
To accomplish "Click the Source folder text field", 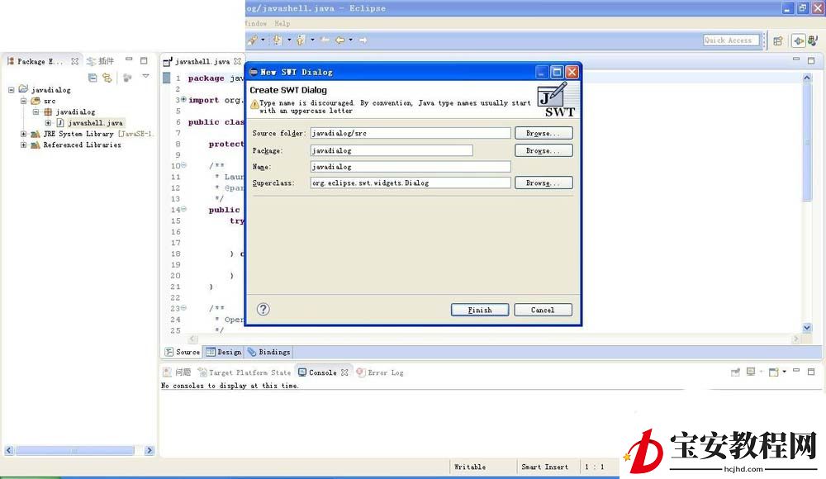I will [x=411, y=133].
